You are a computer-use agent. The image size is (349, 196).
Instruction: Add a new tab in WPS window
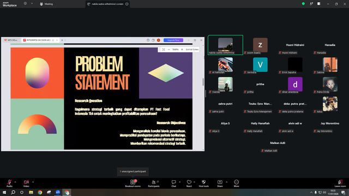point(62,40)
